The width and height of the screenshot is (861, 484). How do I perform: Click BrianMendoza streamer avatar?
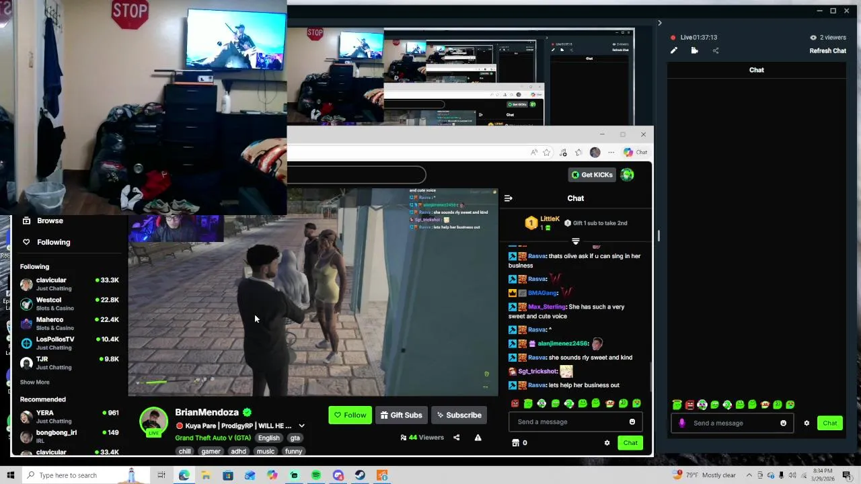pyautogui.click(x=153, y=421)
